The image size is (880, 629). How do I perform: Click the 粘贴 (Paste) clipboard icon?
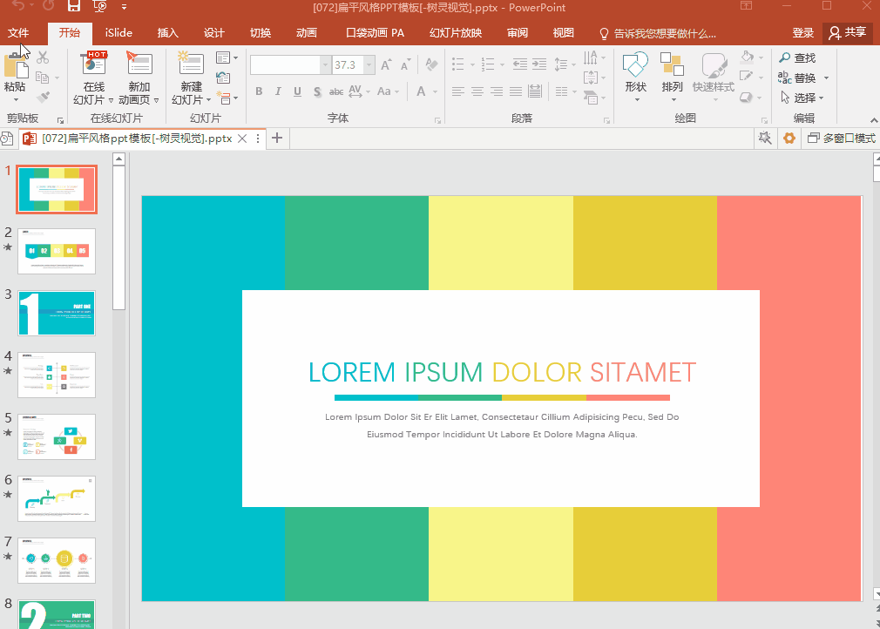point(16,66)
